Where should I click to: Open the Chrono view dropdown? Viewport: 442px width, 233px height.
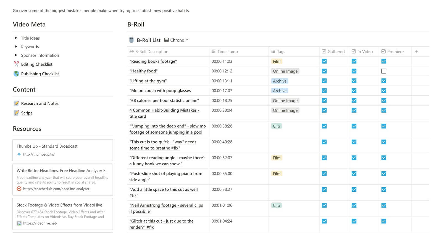point(177,40)
